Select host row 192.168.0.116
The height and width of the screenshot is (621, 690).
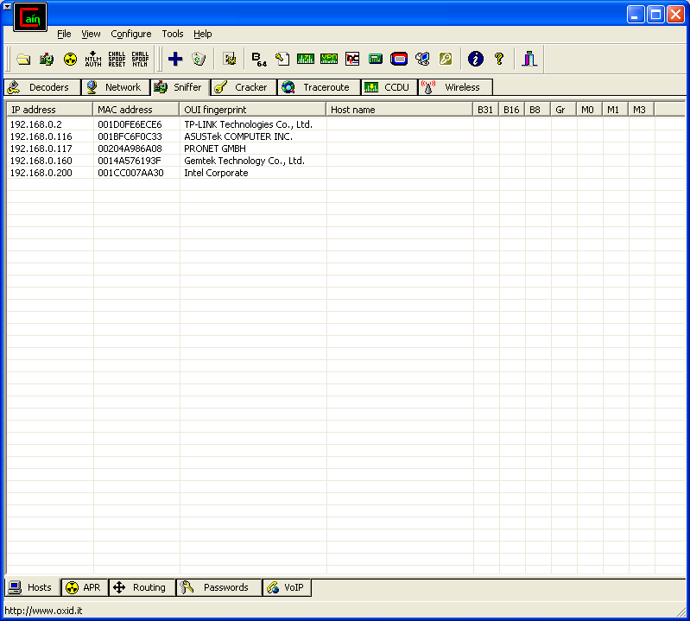point(345,136)
